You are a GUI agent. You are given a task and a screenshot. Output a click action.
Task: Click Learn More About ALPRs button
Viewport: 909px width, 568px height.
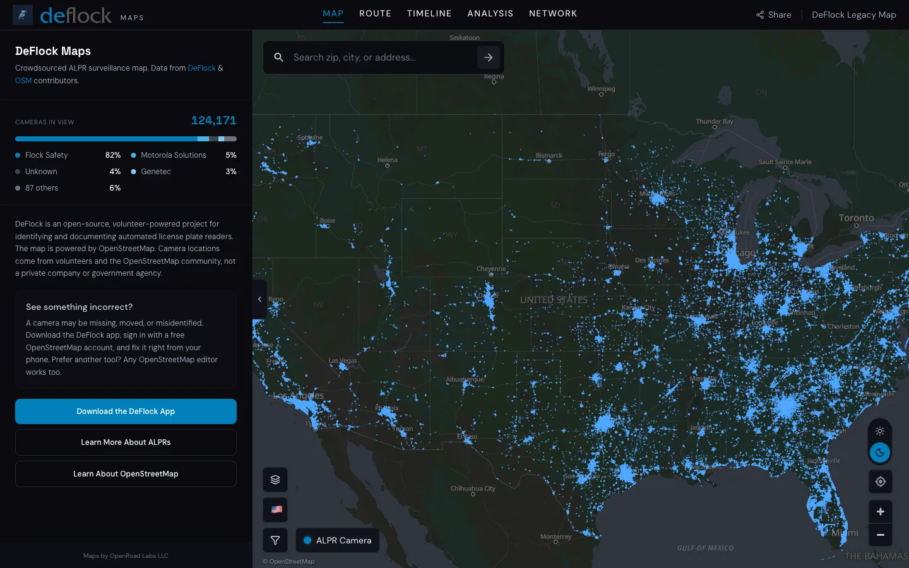tap(126, 442)
